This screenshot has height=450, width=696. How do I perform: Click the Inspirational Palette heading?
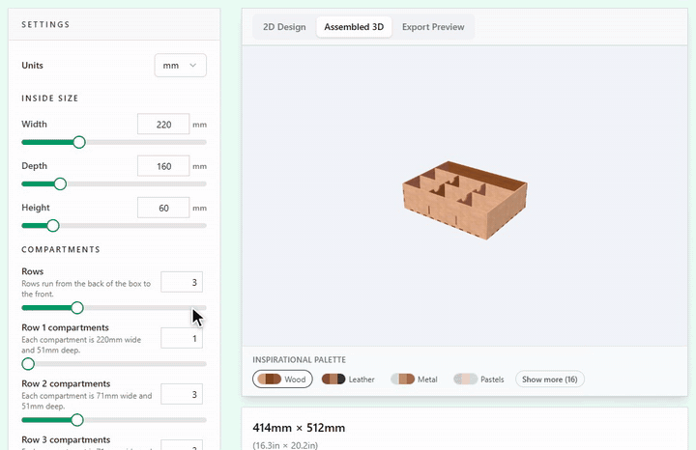click(299, 359)
